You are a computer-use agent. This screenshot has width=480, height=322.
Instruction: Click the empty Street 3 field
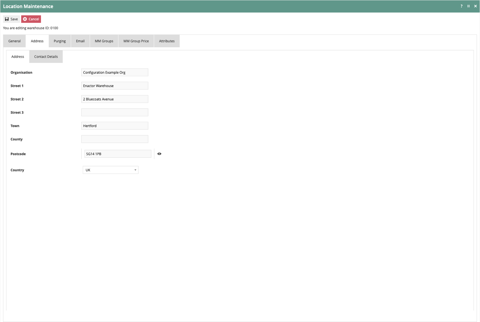click(x=114, y=112)
